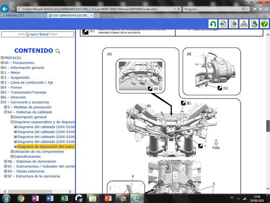The height and width of the screenshot is (203, 270).
Task: Close the GSX-S1000 browser tab
Action: (91, 15)
